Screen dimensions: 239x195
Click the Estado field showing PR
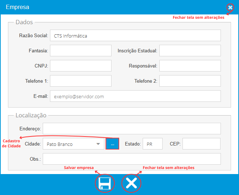tap(152, 144)
